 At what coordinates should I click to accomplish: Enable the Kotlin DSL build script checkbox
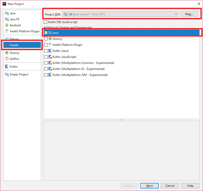pyautogui.click(x=45, y=22)
